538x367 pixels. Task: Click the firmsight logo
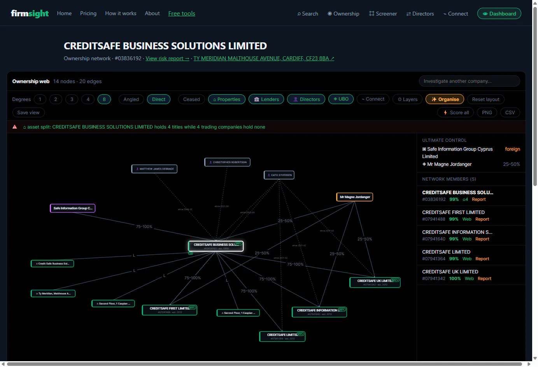[30, 14]
